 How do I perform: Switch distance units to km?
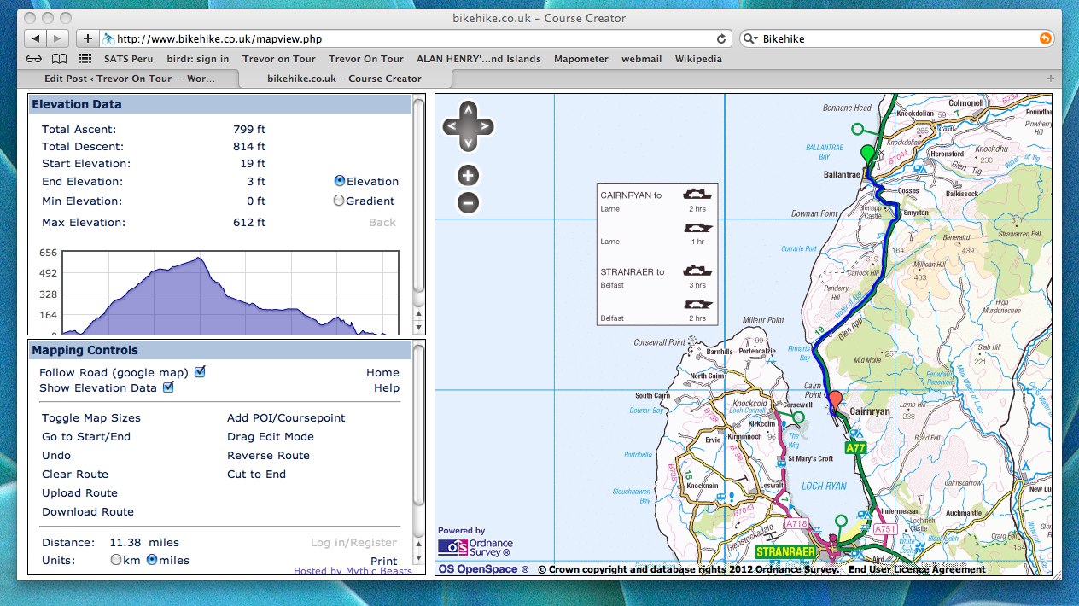(116, 560)
